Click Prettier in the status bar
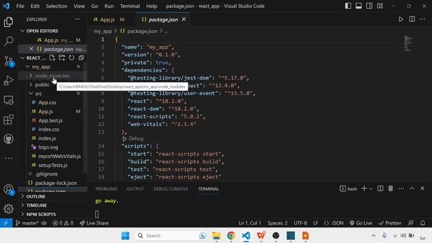This screenshot has width=432, height=243. pos(390,223)
